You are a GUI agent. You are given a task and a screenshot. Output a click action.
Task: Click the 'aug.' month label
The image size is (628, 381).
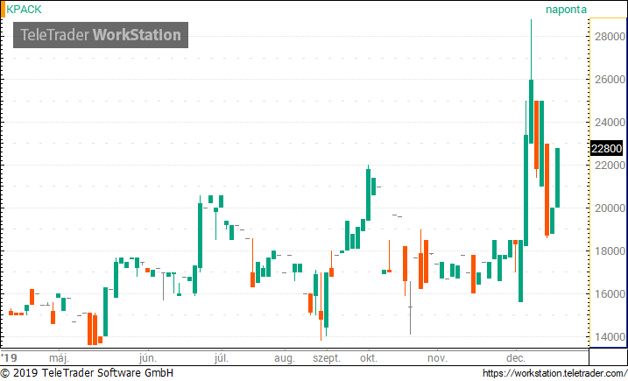285,357
